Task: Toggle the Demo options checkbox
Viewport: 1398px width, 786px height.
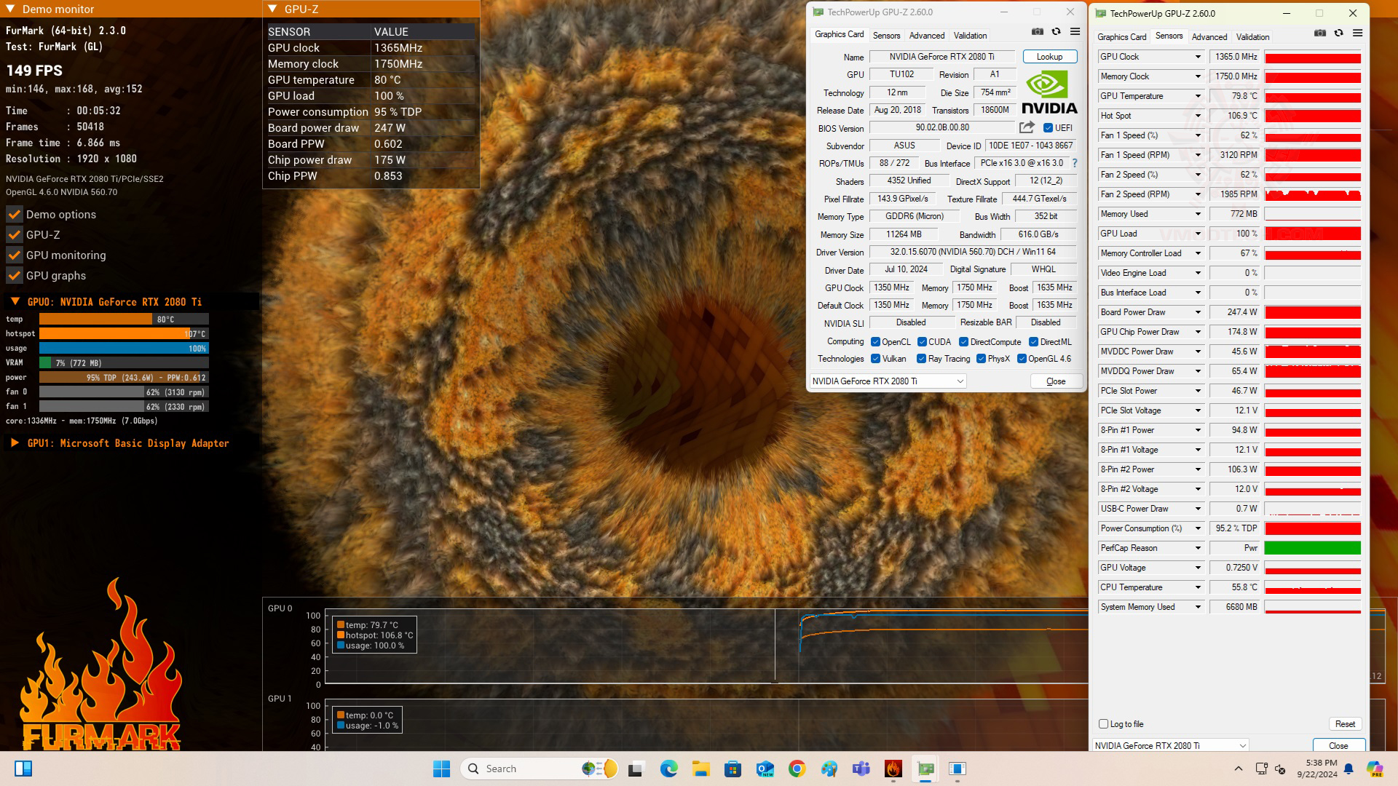Action: (x=14, y=214)
